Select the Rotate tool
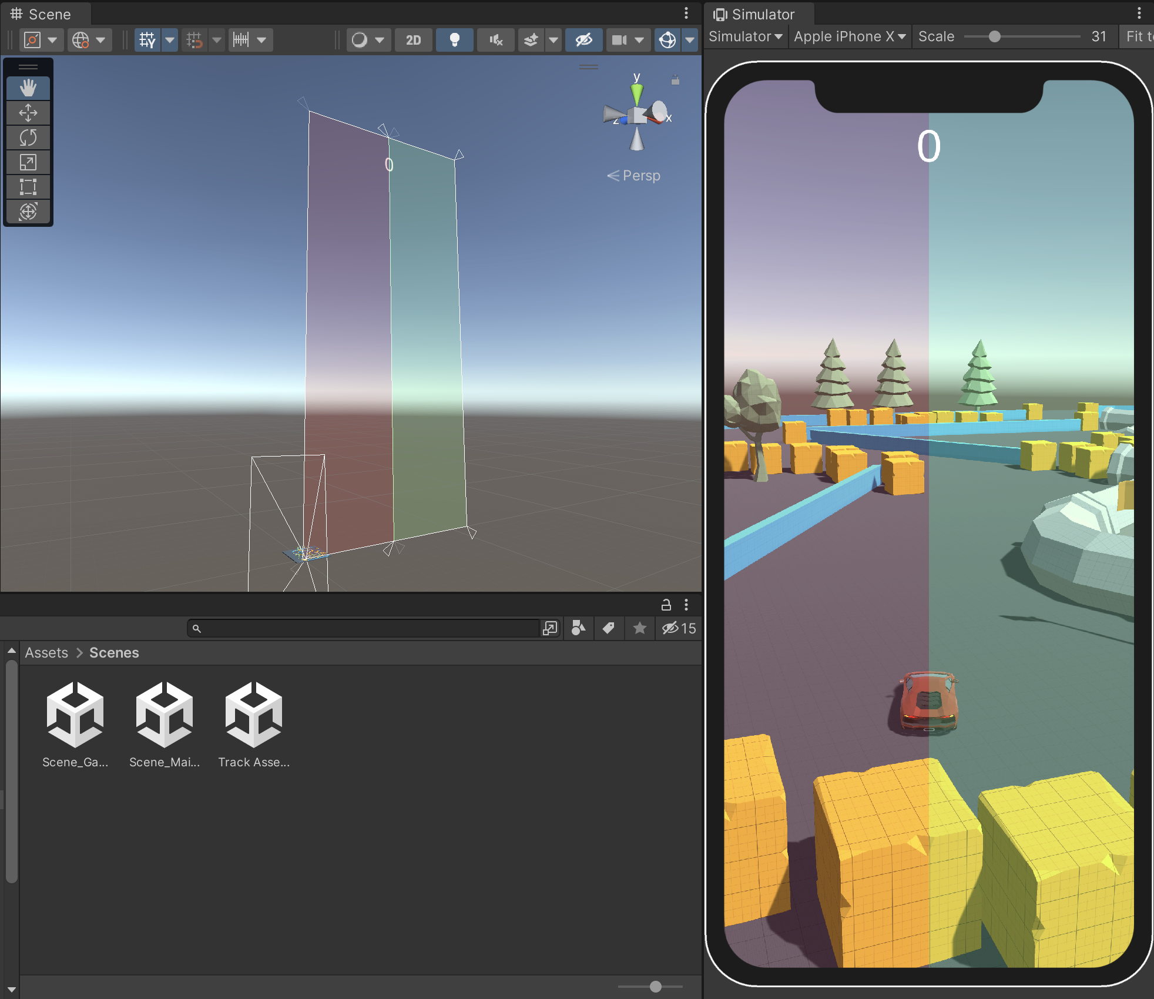The width and height of the screenshot is (1154, 999). click(29, 138)
